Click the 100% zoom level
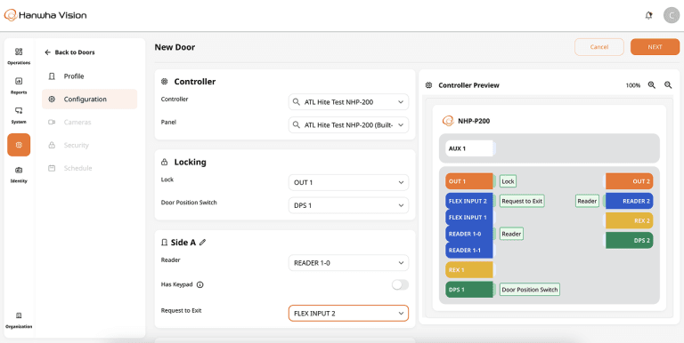 point(633,85)
